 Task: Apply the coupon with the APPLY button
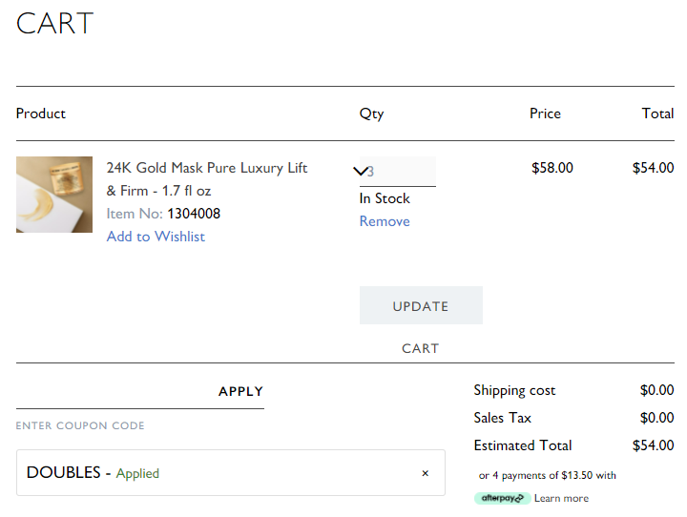point(240,391)
